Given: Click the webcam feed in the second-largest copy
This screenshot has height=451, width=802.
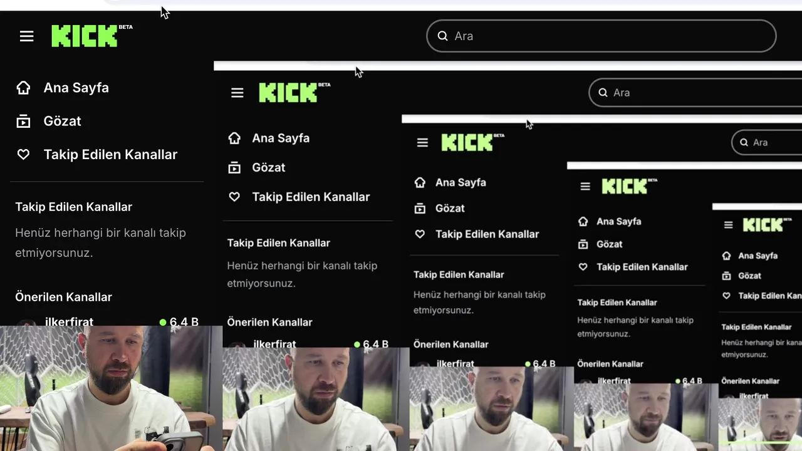Looking at the screenshot, I should (316, 399).
